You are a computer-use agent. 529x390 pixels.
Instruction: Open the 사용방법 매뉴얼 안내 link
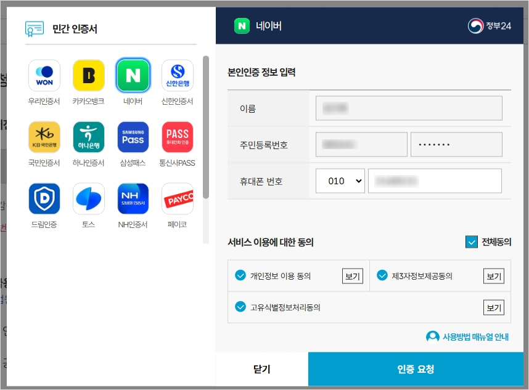coord(475,337)
